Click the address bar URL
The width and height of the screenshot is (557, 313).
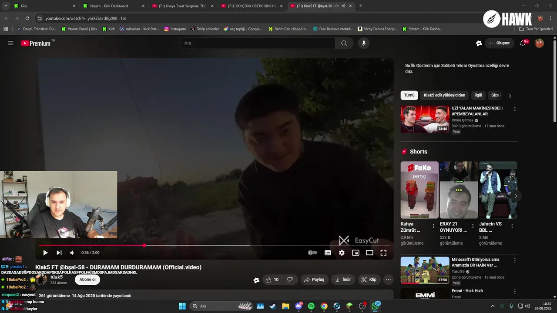click(86, 18)
